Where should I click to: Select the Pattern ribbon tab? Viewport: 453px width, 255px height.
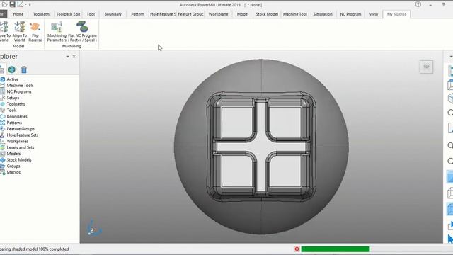[x=137, y=14]
